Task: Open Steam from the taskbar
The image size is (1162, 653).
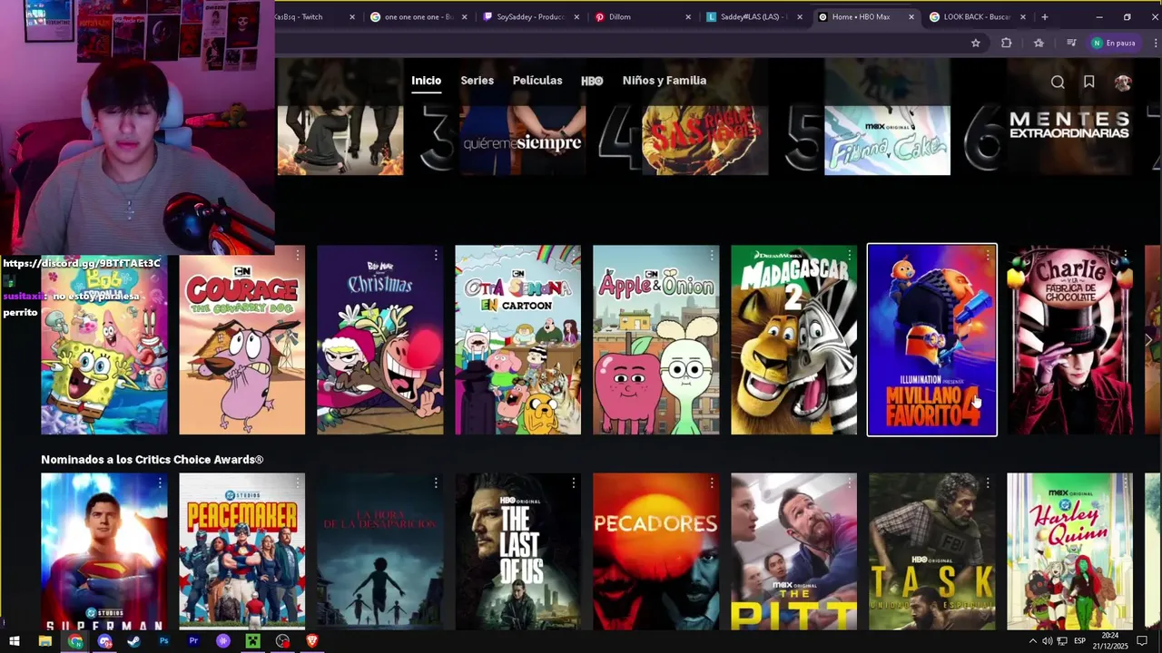Action: 133,641
